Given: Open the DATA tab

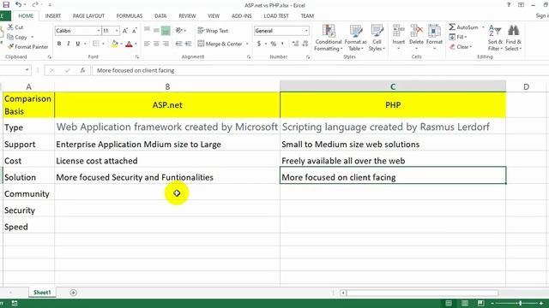Looking at the screenshot, I should (x=160, y=16).
